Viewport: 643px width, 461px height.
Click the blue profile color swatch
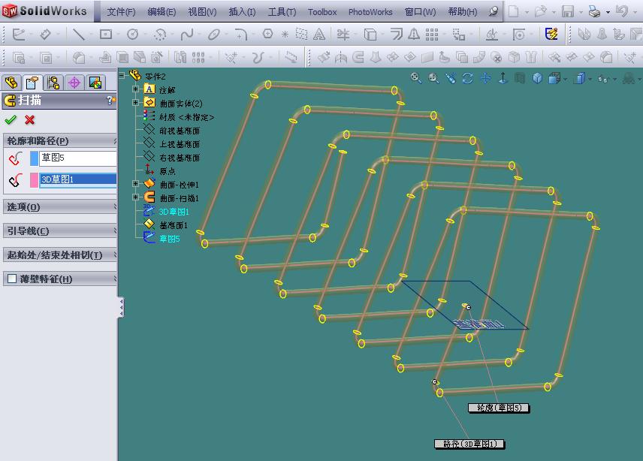[34, 158]
